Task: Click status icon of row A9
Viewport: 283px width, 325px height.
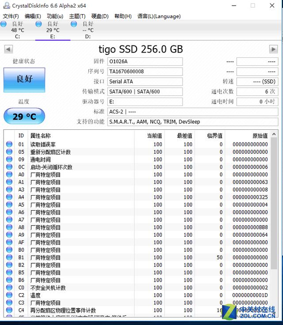Action: 9,234
